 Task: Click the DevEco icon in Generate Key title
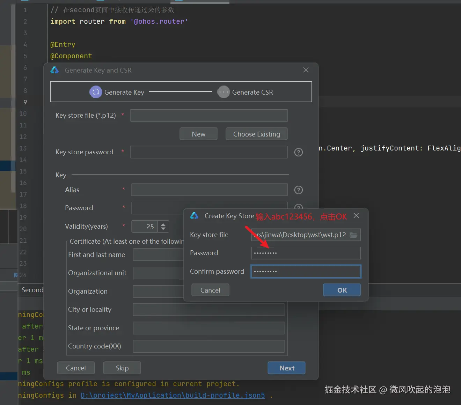(x=54, y=70)
